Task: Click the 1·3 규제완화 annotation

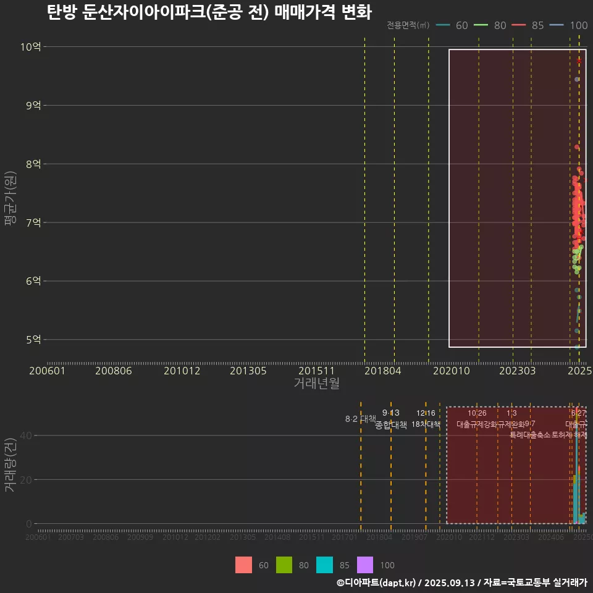Action: (511, 419)
